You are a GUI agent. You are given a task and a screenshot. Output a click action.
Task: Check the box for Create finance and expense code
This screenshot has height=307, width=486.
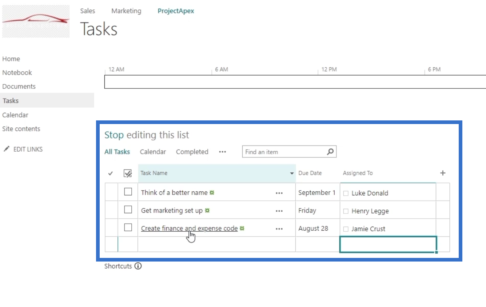(128, 227)
